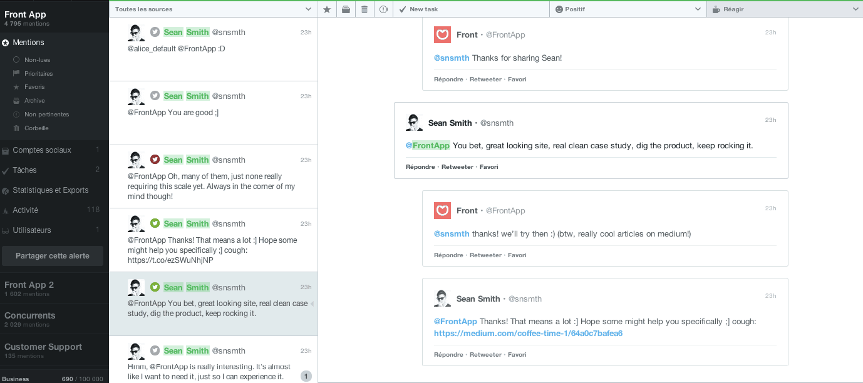
Task: Open the Archive folder in sidebar
Action: (x=34, y=101)
